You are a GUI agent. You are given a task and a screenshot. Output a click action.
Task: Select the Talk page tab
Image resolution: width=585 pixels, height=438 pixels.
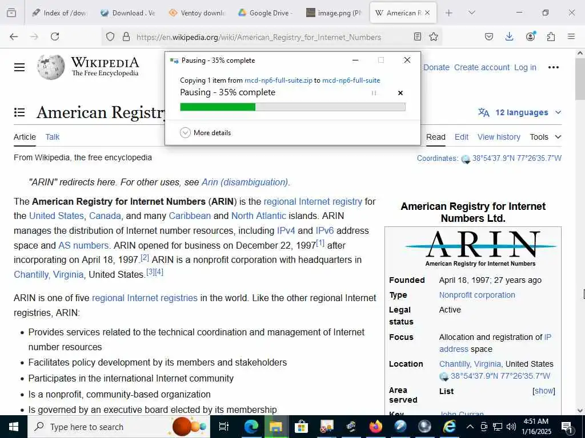coord(52,137)
